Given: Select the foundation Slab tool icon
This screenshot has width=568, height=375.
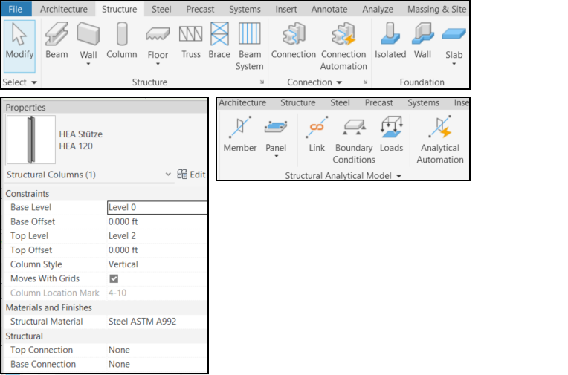Looking at the screenshot, I should click(454, 34).
